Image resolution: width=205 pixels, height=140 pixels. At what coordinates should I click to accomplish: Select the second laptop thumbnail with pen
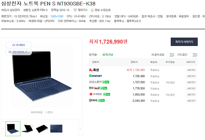[x=28, y=129]
